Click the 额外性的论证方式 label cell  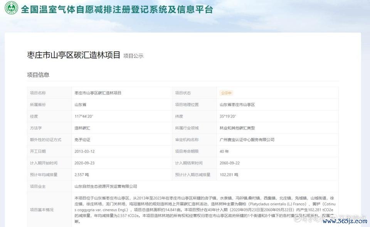[49, 140]
